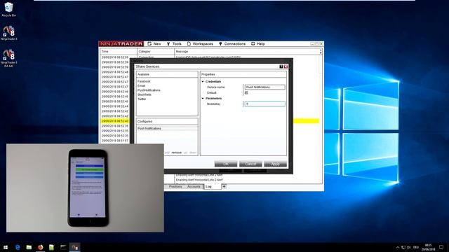Viewport: 449px width, 252px height.
Task: Add a new tab with the plus button
Action: pyautogui.click(x=224, y=187)
